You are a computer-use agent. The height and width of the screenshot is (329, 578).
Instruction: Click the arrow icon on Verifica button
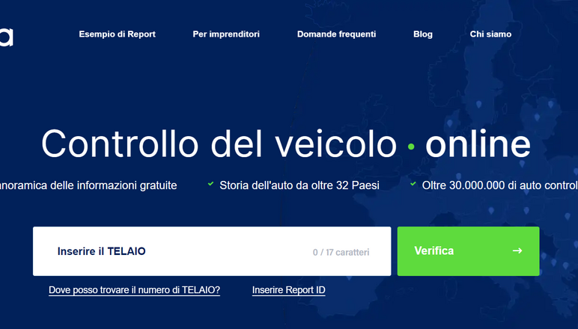click(517, 250)
